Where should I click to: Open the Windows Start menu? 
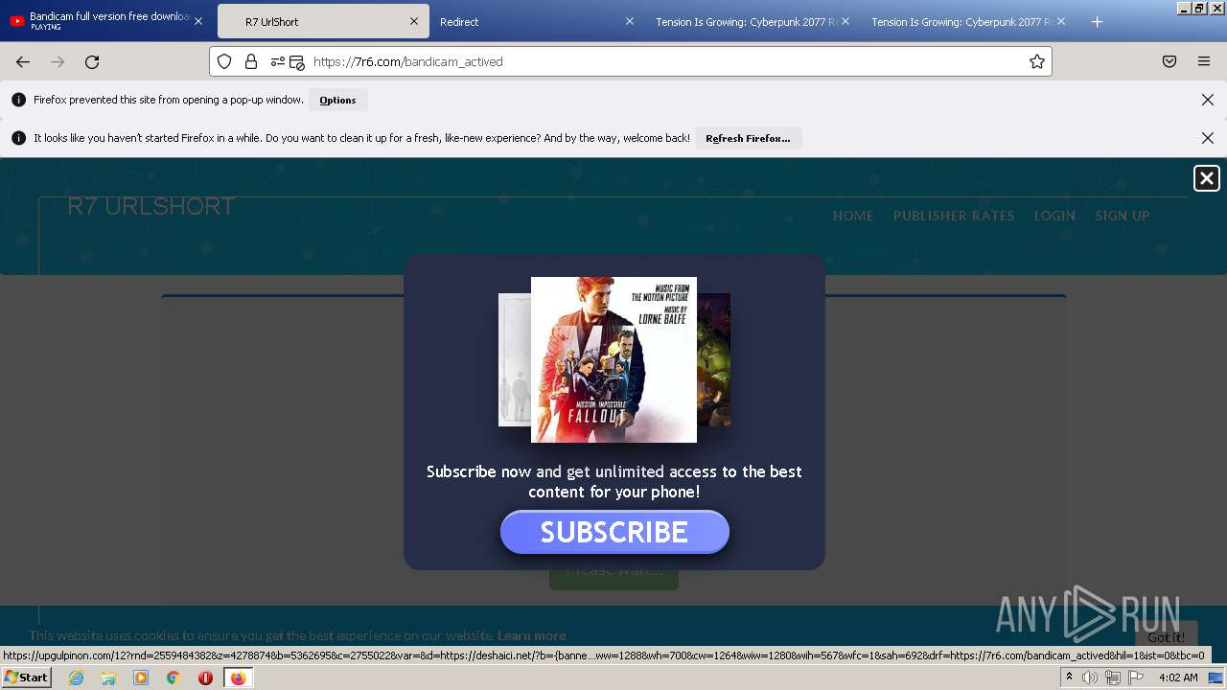[26, 678]
